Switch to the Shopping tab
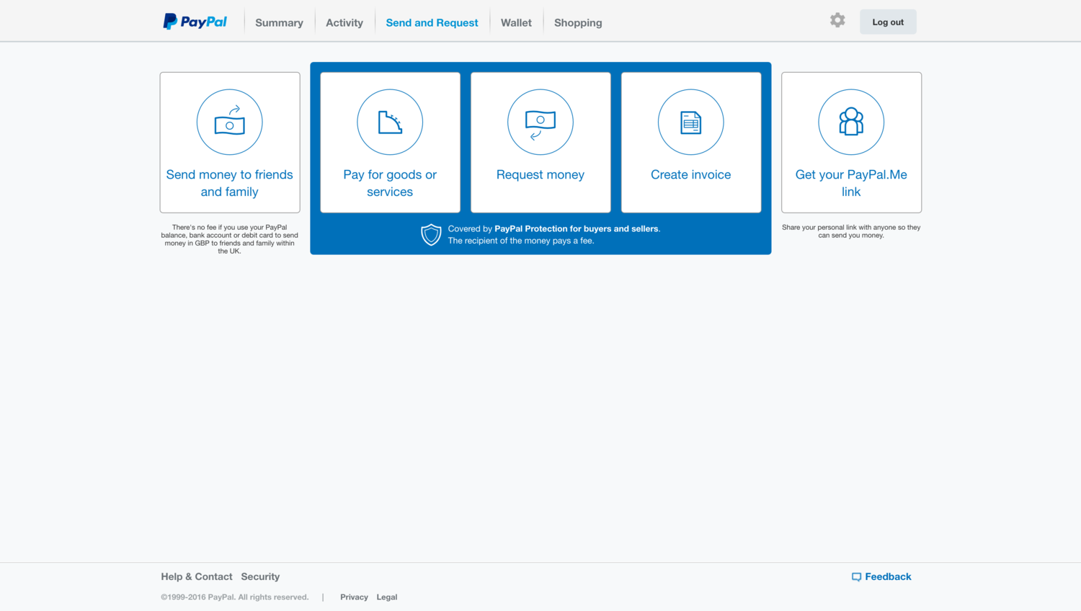The height and width of the screenshot is (611, 1081). tap(578, 22)
